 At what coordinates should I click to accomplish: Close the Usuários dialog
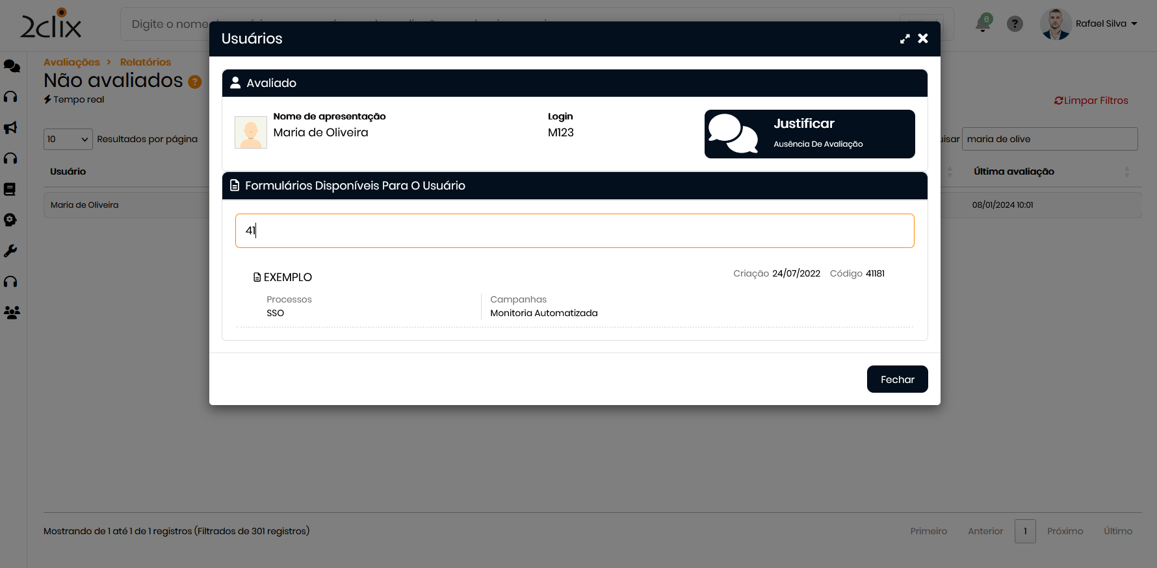[923, 39]
